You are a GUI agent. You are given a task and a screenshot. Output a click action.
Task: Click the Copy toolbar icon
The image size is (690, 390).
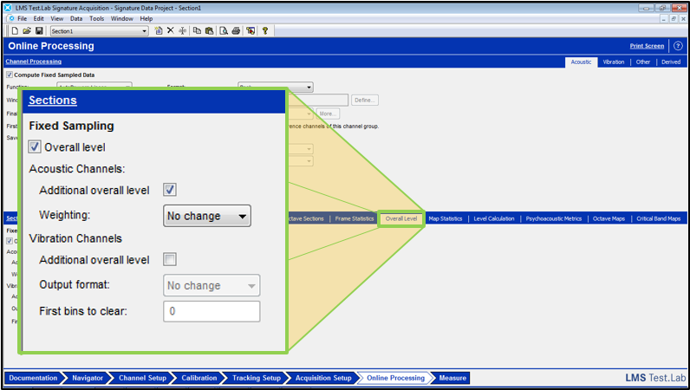[198, 30]
